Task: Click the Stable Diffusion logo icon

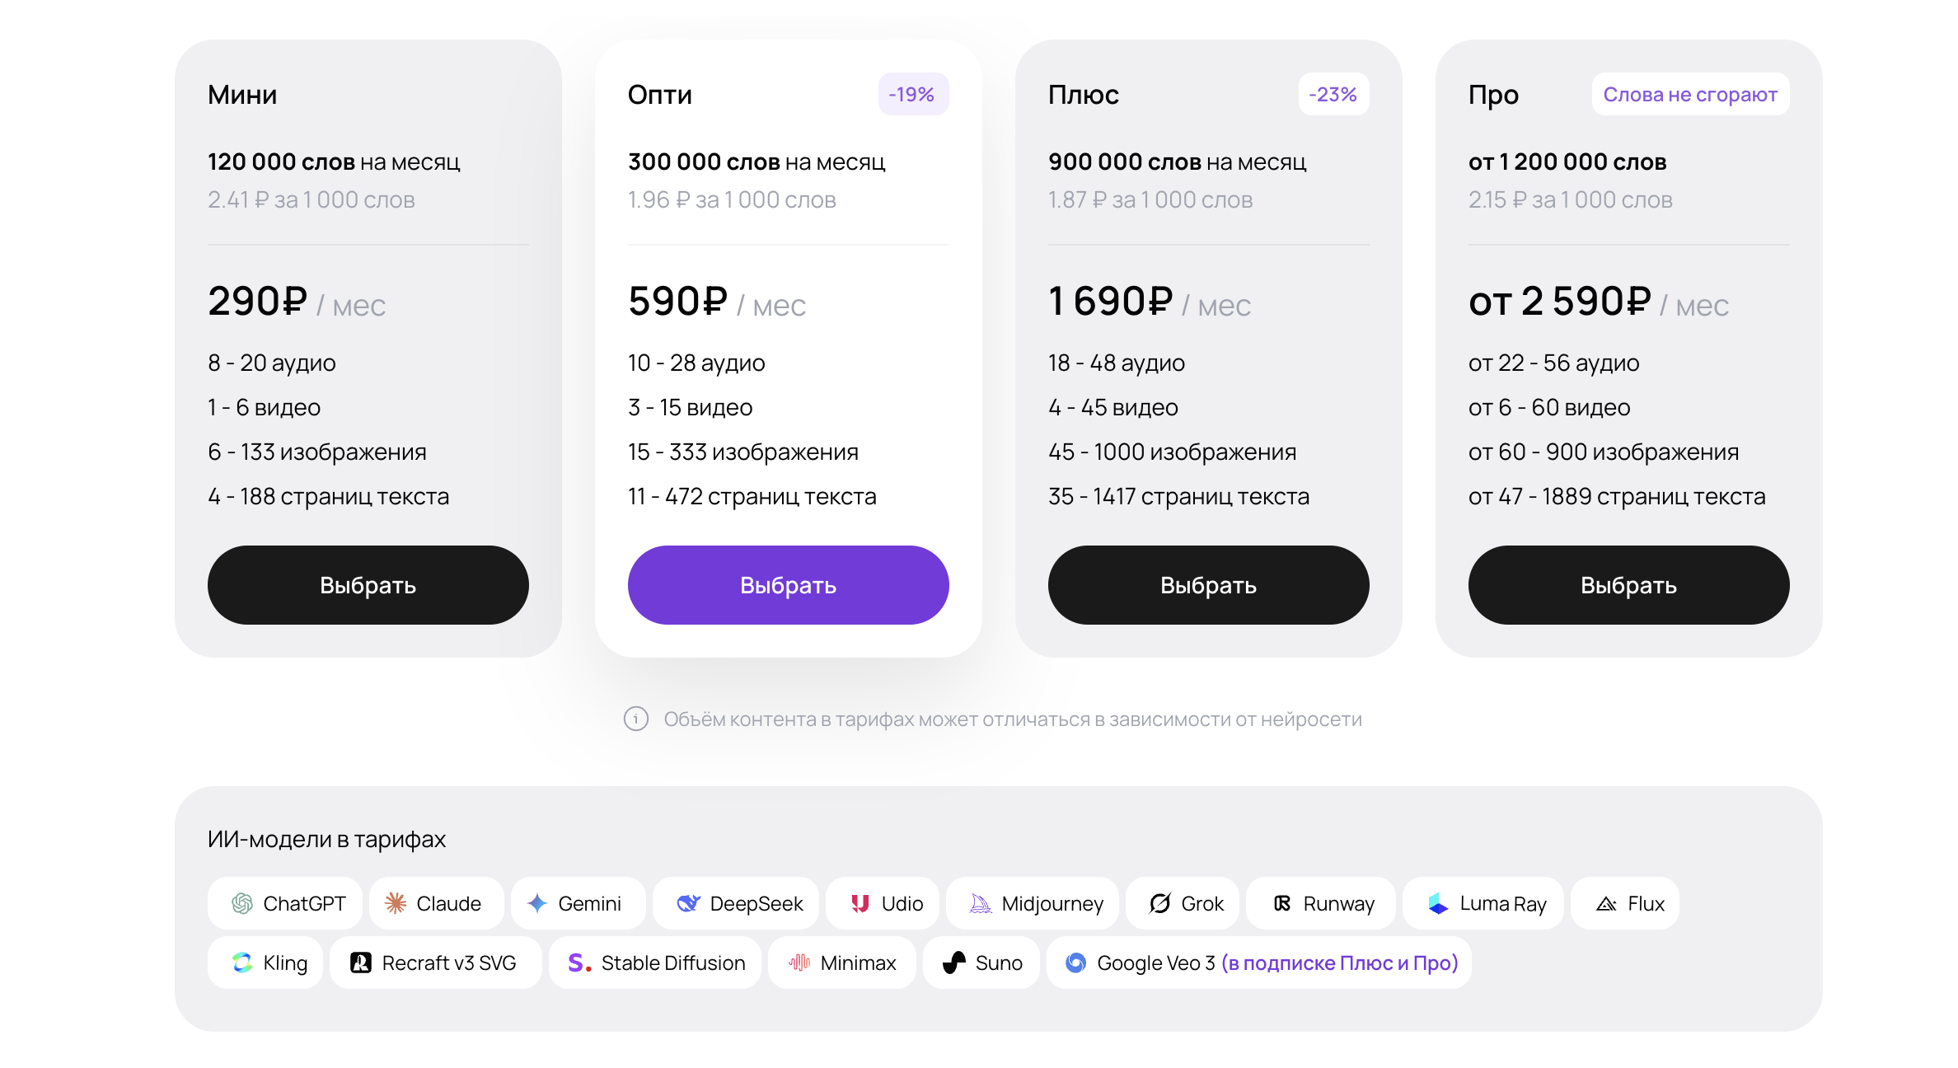Action: pyautogui.click(x=579, y=963)
